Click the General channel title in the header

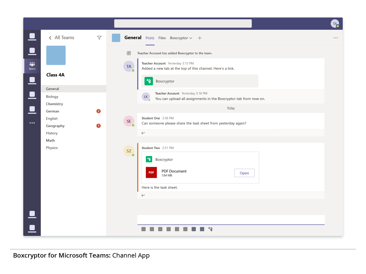click(x=133, y=38)
